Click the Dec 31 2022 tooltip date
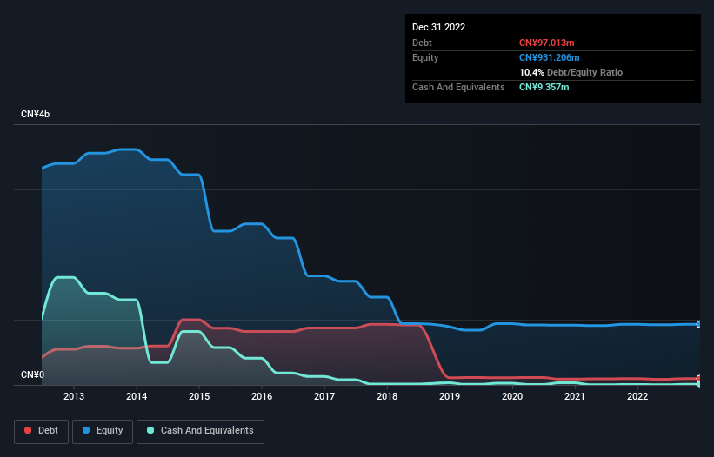 pos(438,27)
